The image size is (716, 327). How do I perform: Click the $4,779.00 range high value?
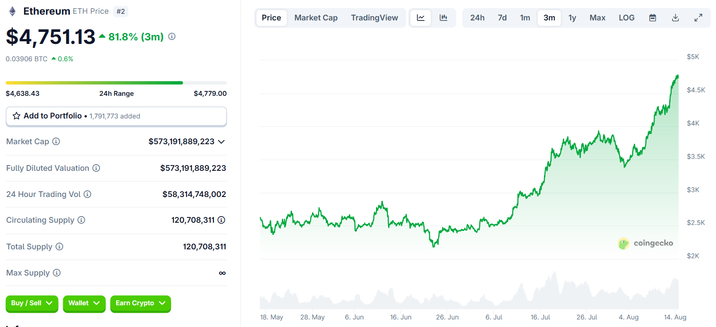pos(210,94)
